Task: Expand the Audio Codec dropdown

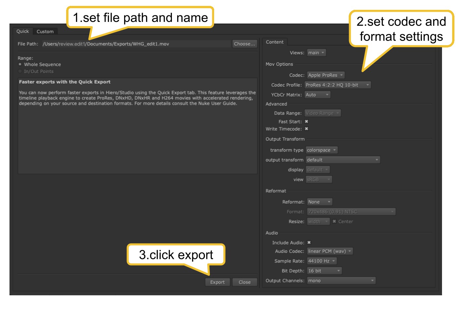Action: (x=330, y=251)
